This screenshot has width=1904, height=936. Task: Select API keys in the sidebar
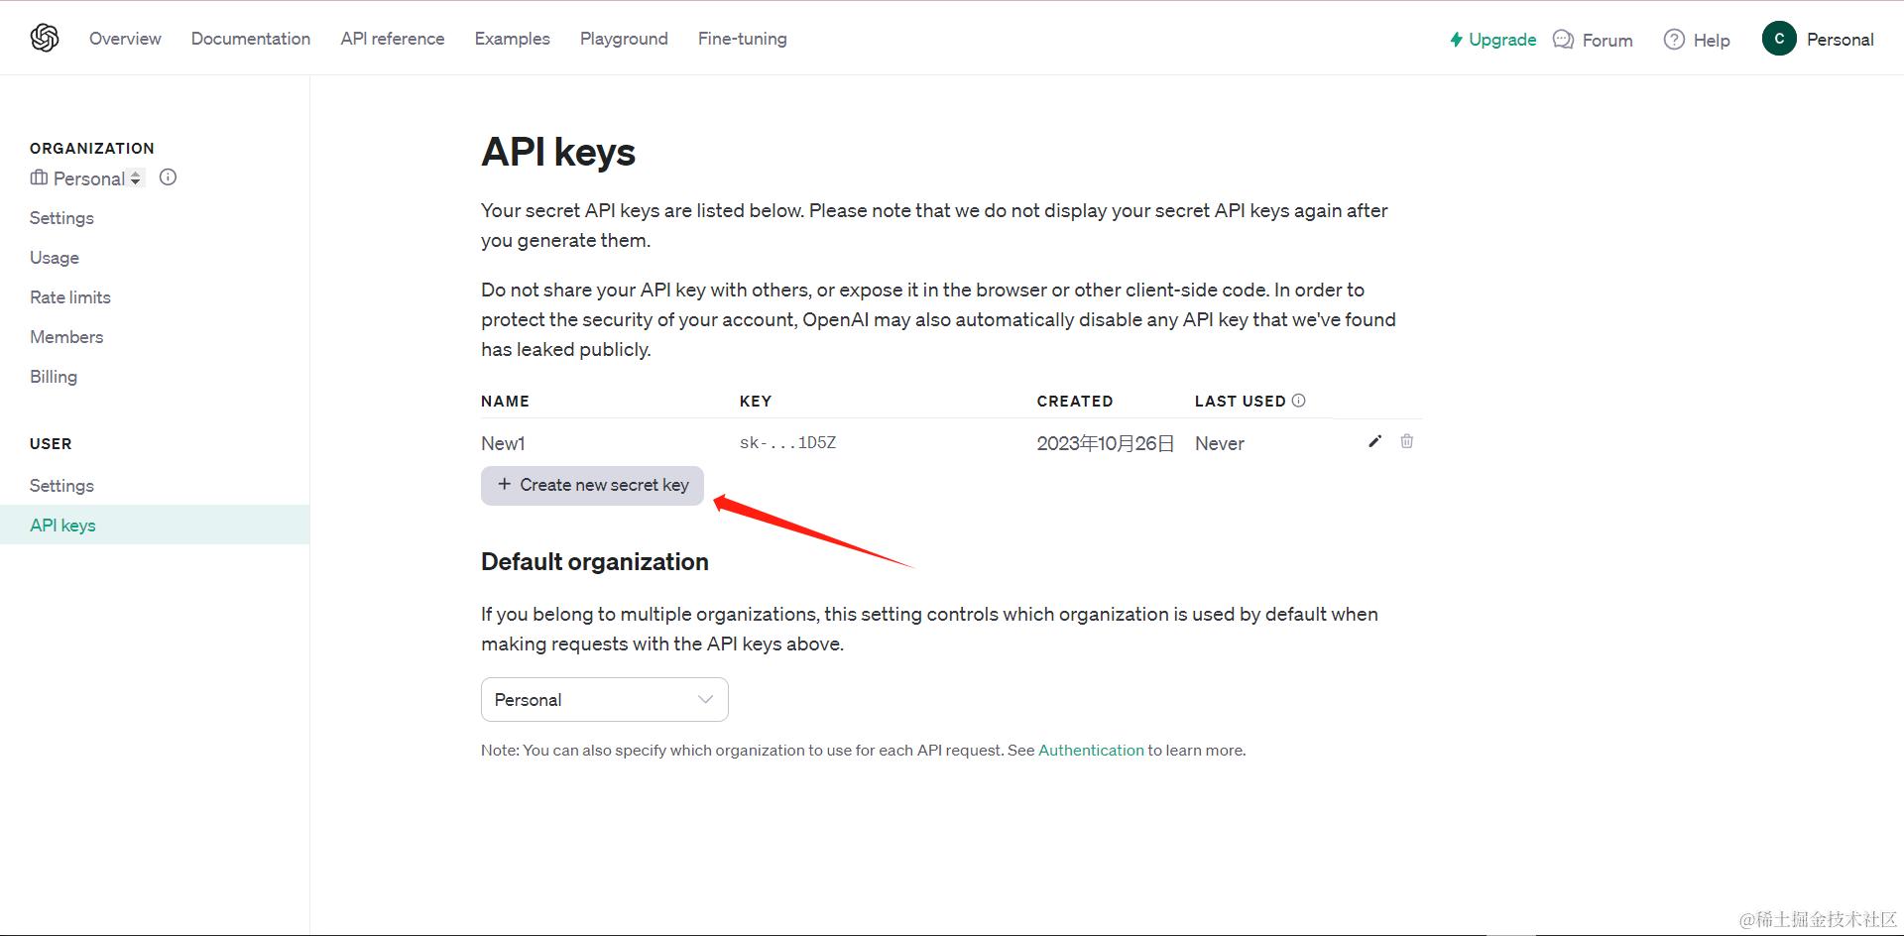[155, 525]
